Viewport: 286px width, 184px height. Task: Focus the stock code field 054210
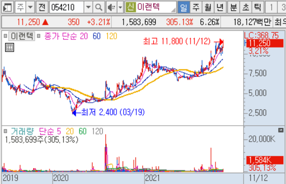67,7
